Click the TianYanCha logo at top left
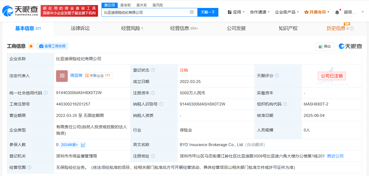Screen dimensions: 369x176 20,11
